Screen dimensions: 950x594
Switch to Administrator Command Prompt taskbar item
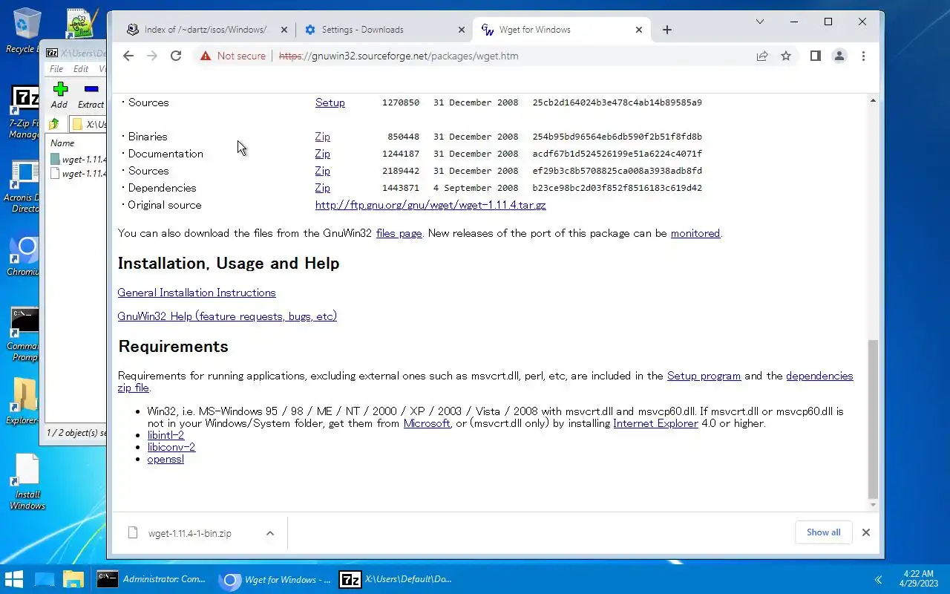click(x=152, y=579)
